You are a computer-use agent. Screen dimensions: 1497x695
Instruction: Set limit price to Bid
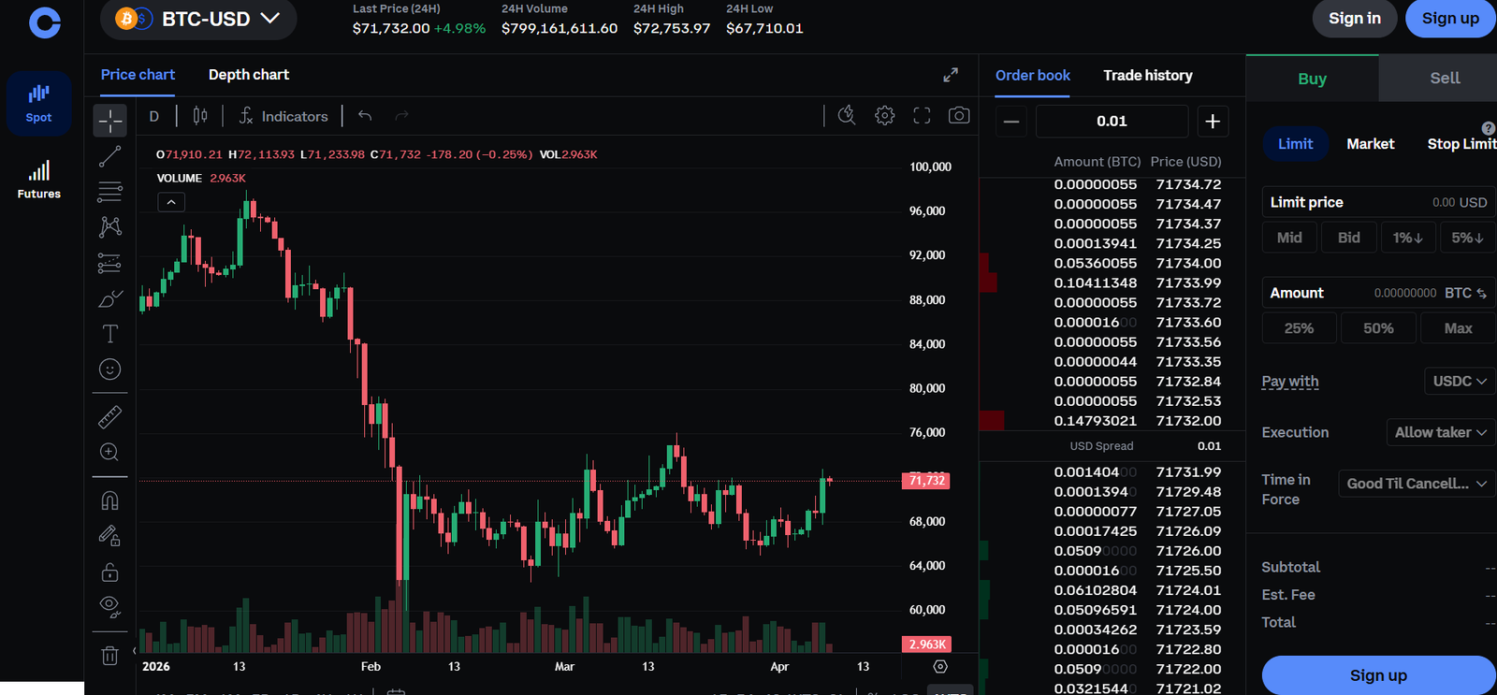pos(1349,238)
